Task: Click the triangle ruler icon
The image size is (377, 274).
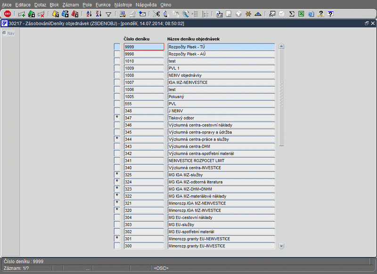Action: pos(258,14)
